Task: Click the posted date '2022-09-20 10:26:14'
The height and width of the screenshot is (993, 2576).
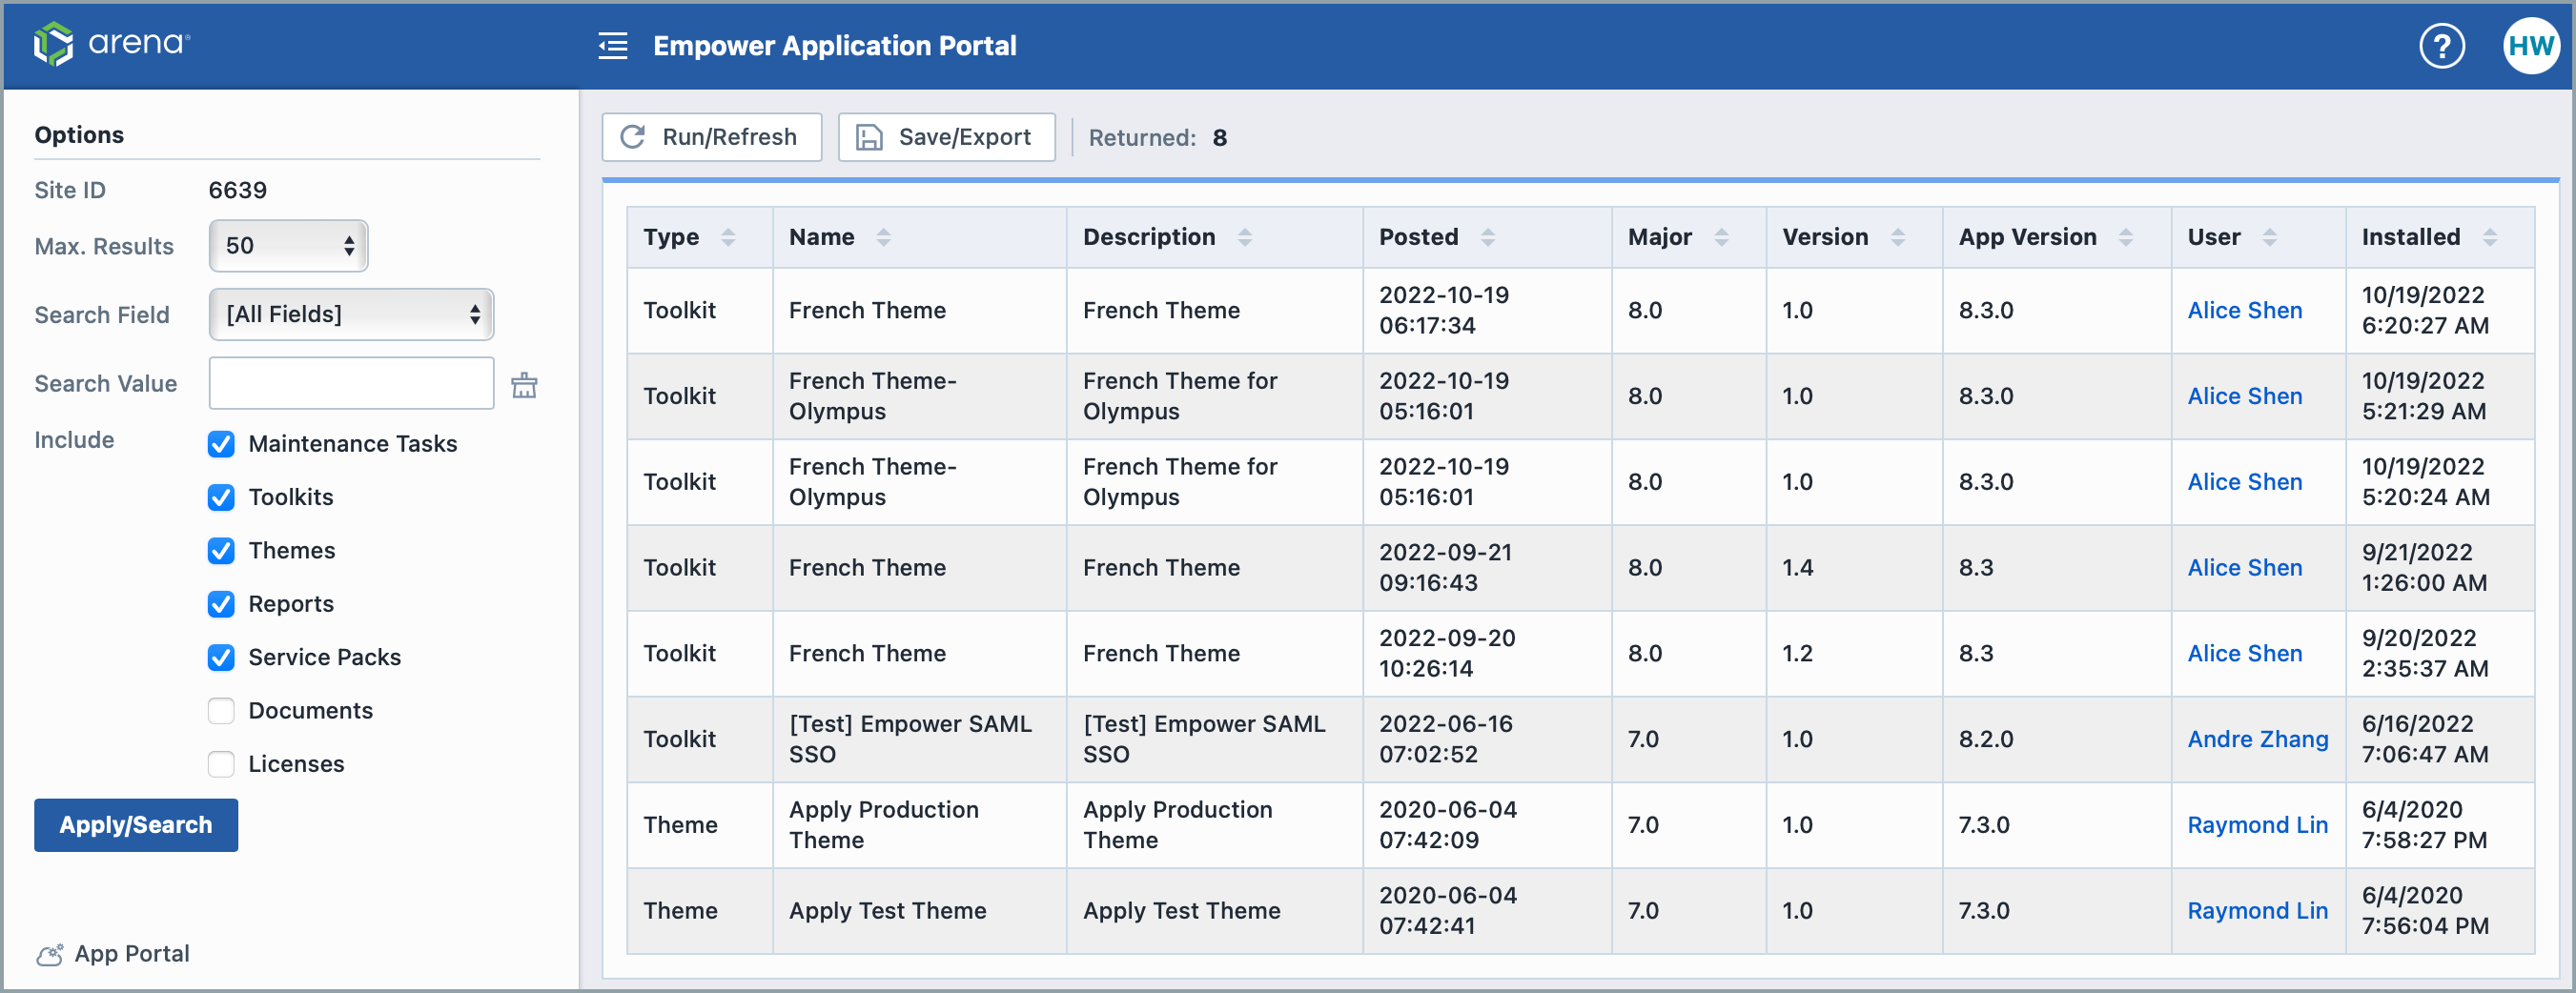Action: point(1447,653)
